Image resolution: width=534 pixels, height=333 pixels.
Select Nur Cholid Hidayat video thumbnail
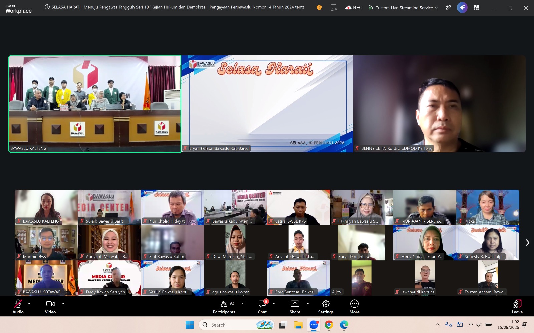pos(172,207)
